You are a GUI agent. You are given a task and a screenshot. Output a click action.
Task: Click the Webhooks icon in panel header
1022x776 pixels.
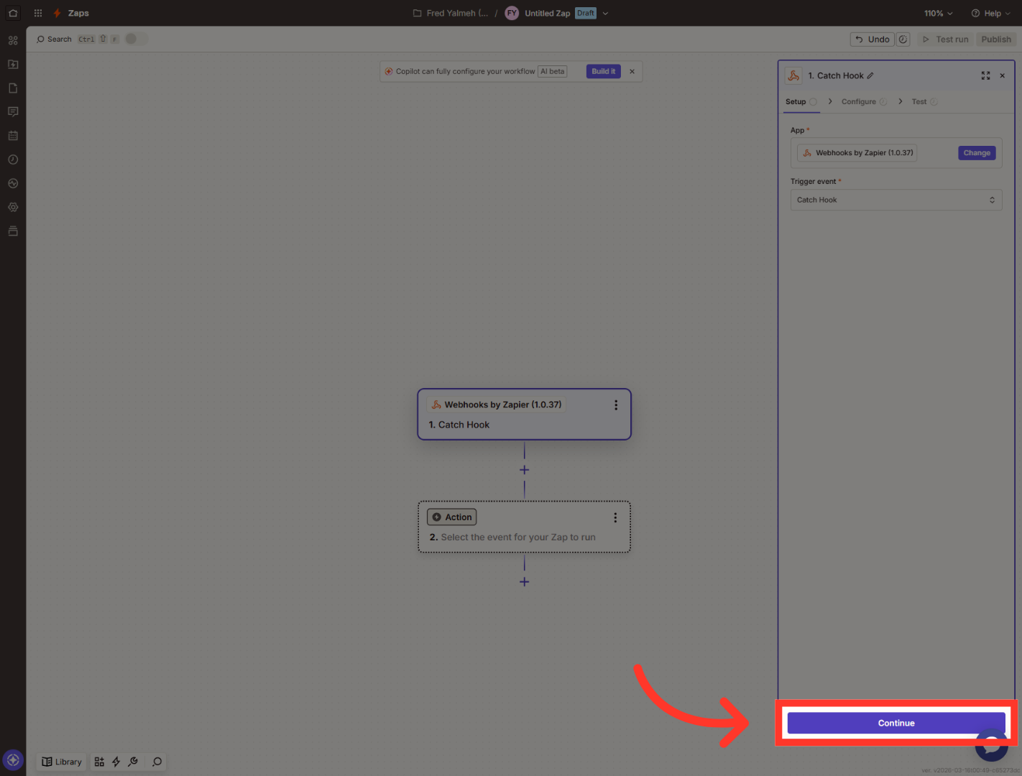(793, 75)
